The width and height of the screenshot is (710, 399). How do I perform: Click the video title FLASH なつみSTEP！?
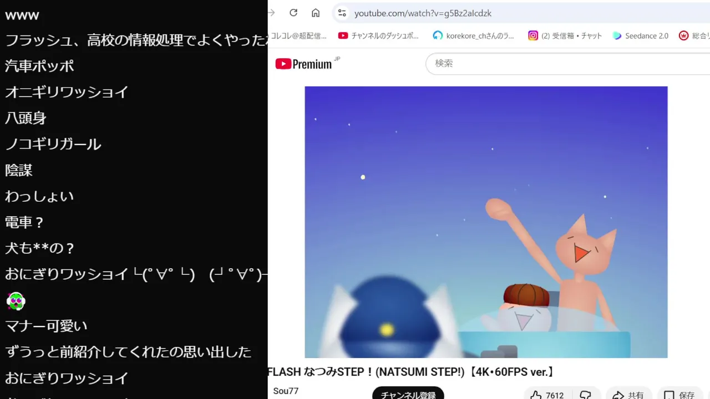pos(411,372)
